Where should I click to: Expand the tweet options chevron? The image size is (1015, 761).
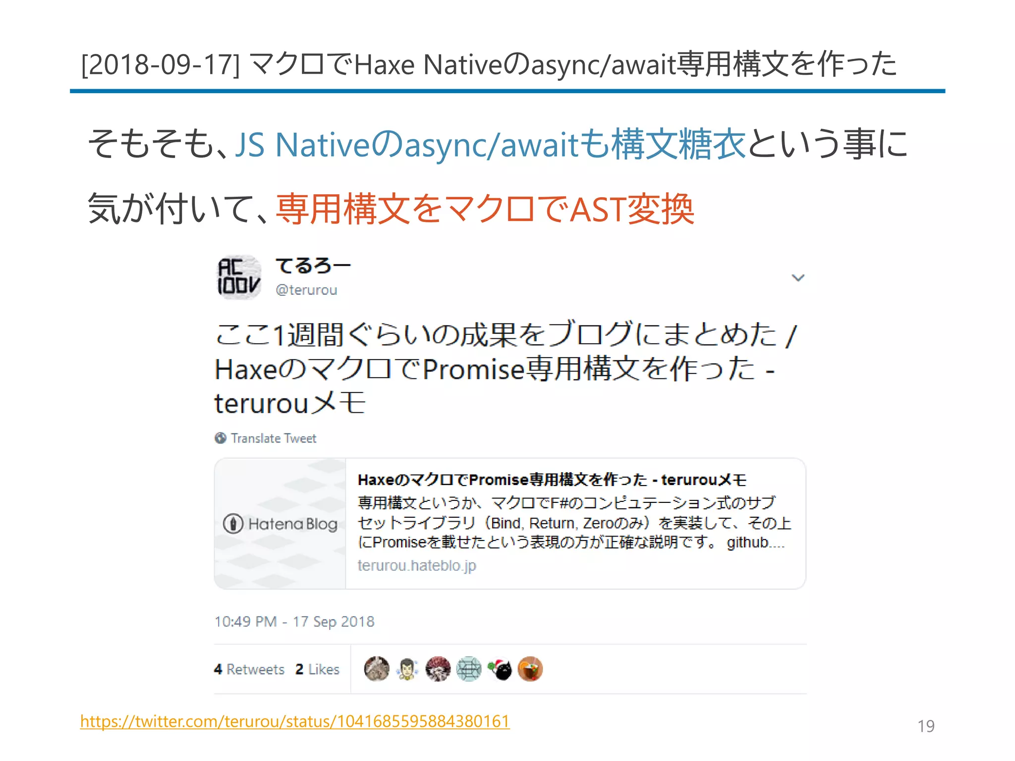click(x=798, y=278)
